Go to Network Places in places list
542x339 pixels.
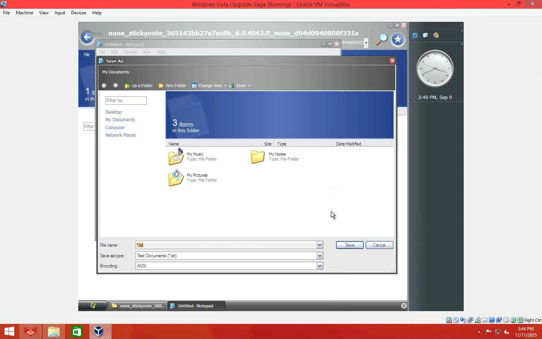click(x=120, y=135)
